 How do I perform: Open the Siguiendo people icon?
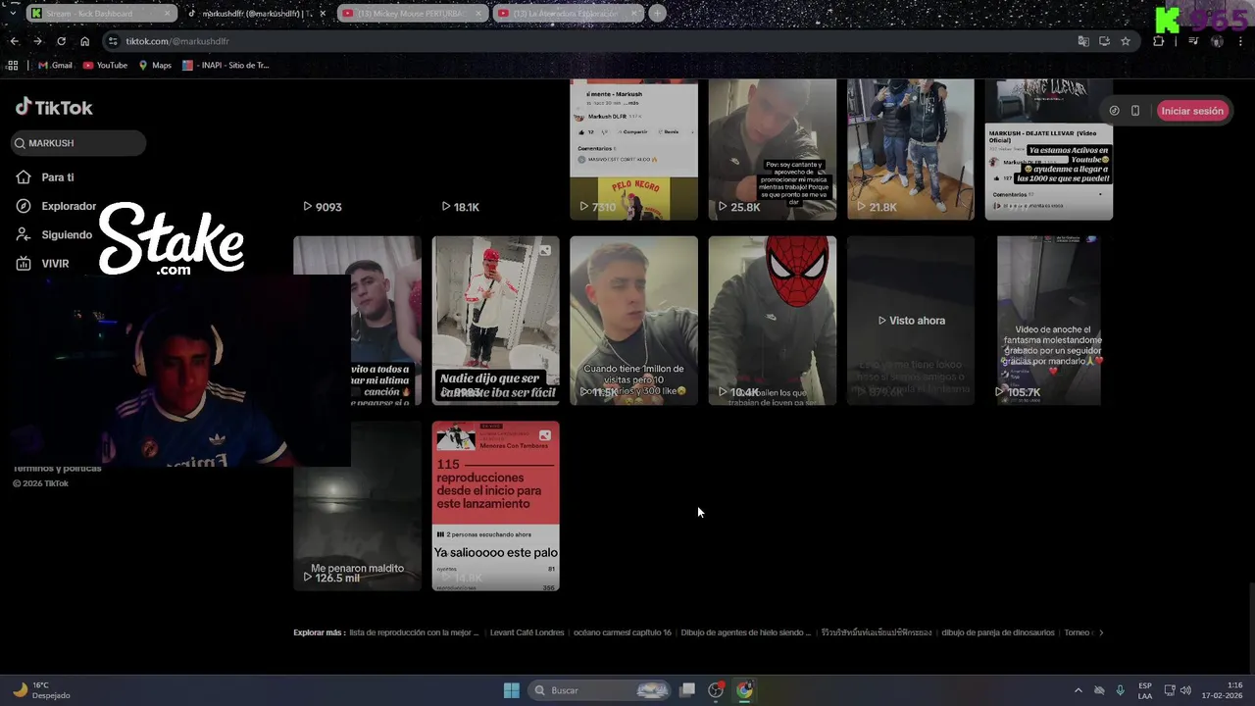[24, 234]
